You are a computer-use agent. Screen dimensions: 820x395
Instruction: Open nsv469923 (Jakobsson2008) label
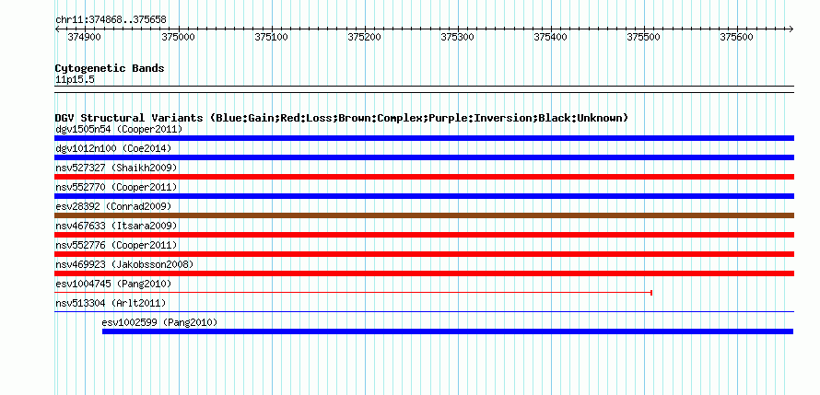click(x=124, y=264)
